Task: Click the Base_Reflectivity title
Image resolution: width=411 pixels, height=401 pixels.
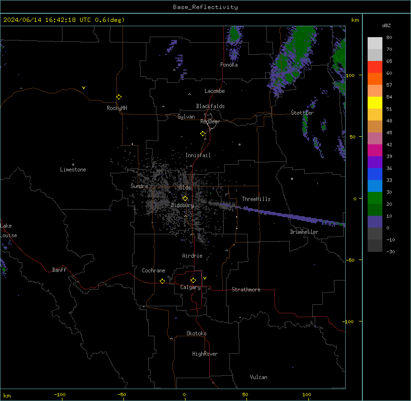Action: (205, 7)
